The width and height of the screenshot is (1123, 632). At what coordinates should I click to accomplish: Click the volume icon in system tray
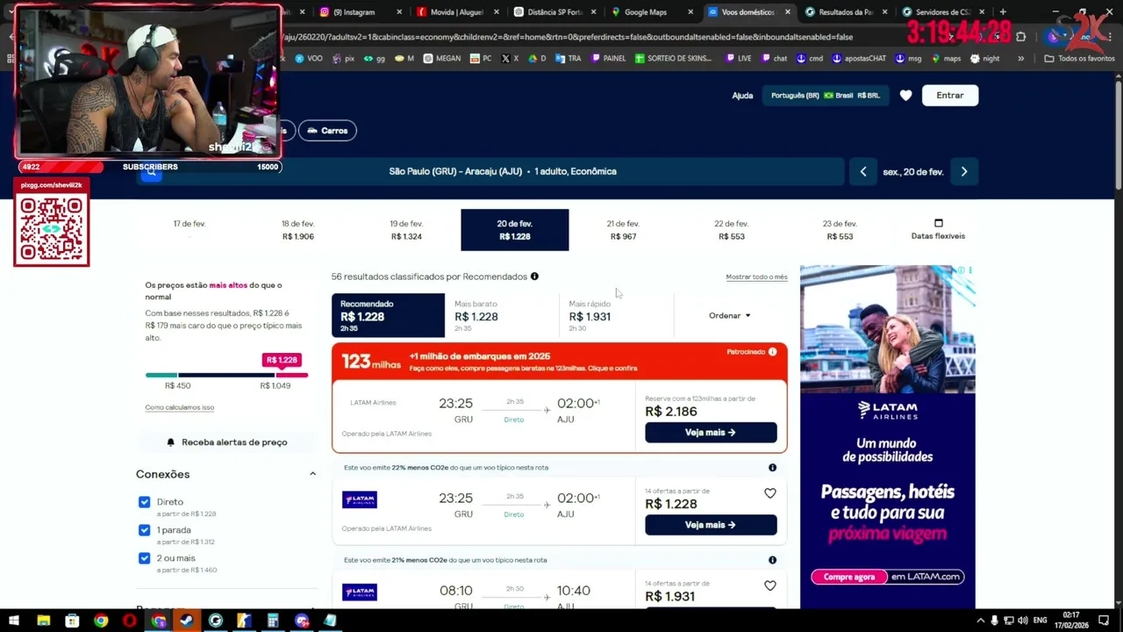pyautogui.click(x=1023, y=621)
